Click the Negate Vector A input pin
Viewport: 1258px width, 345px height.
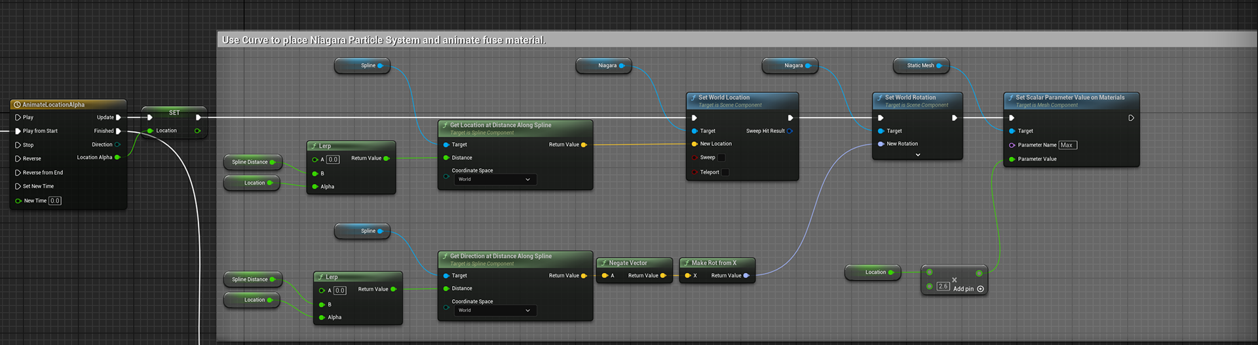[605, 276]
